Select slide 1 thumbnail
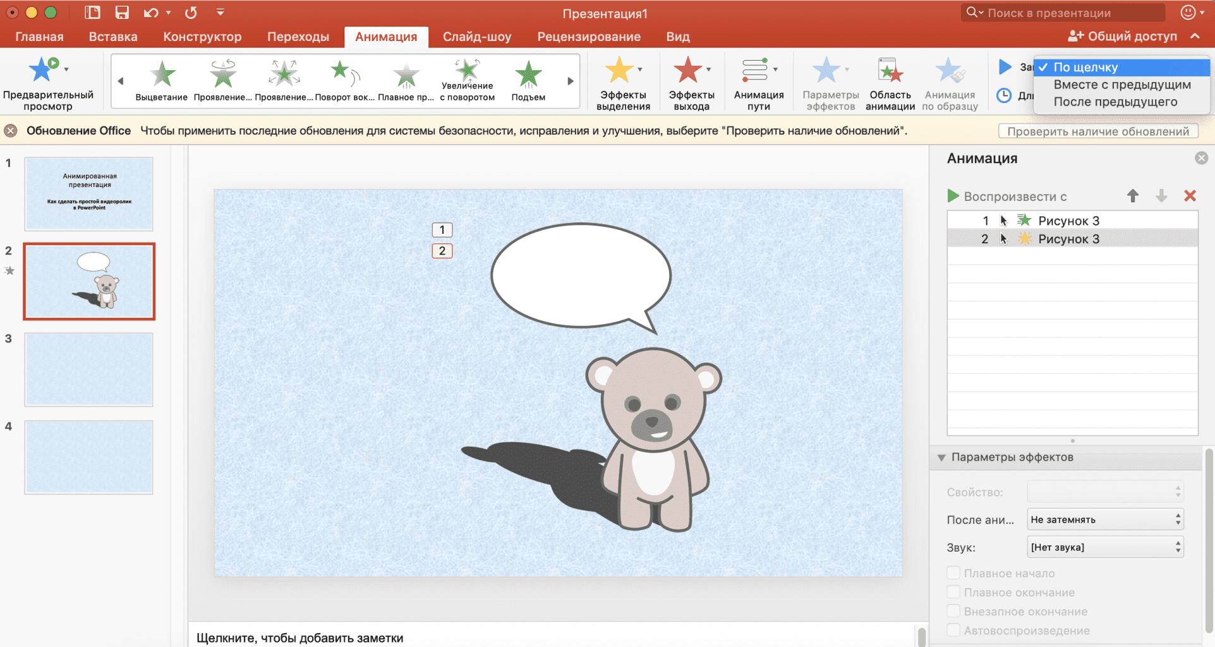1215x647 pixels. [x=89, y=194]
